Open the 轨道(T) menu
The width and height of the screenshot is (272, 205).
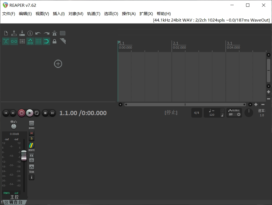[x=94, y=14]
